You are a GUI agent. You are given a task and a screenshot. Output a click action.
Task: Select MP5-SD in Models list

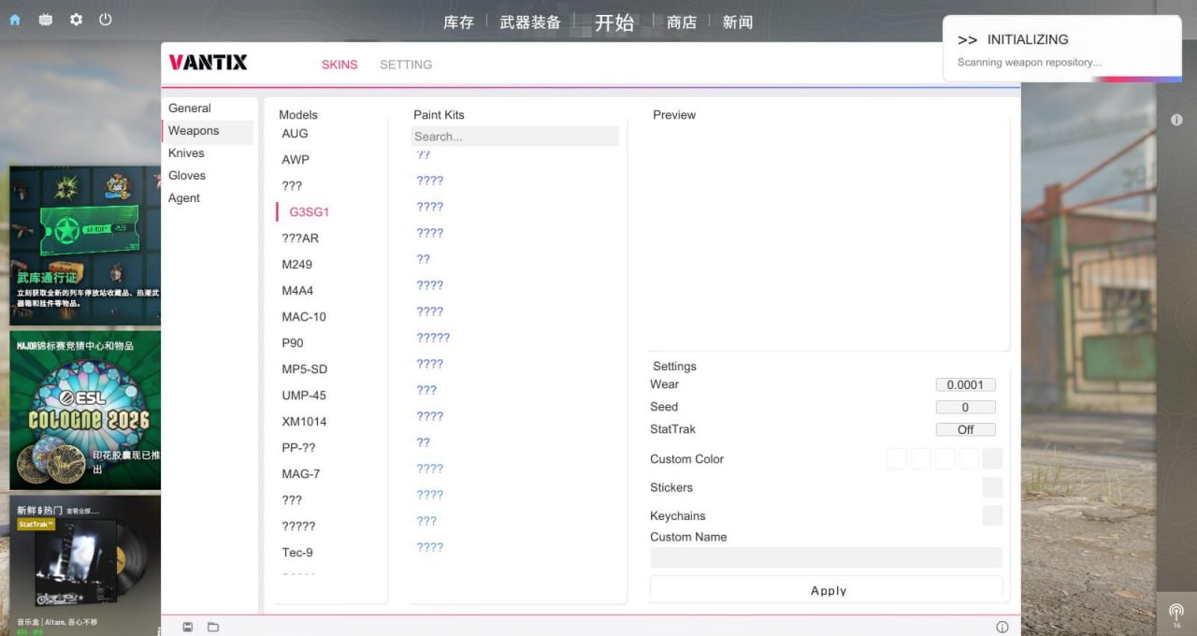click(x=304, y=369)
